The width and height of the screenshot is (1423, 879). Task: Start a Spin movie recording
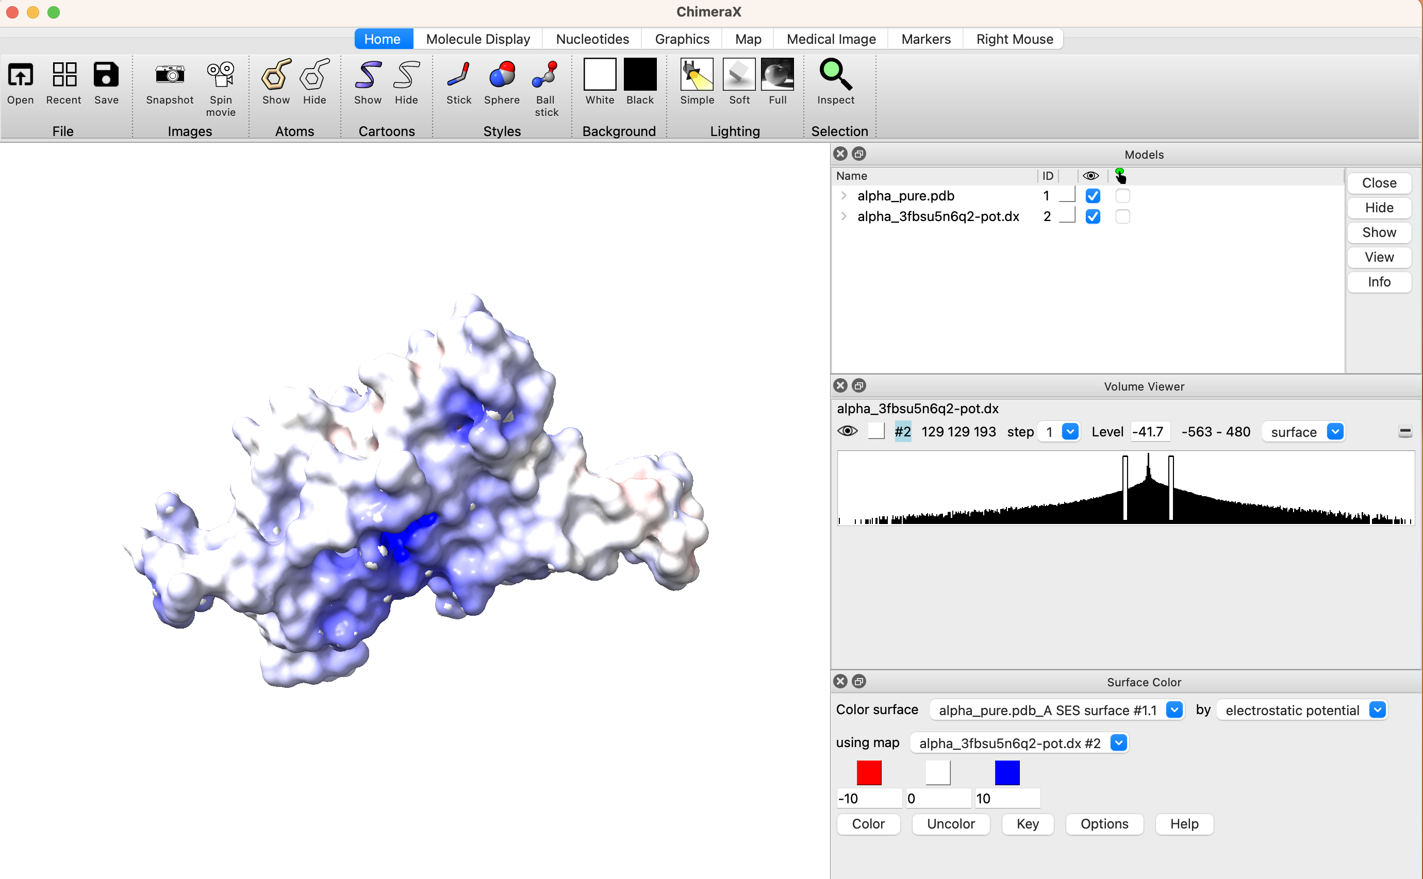pyautogui.click(x=221, y=74)
